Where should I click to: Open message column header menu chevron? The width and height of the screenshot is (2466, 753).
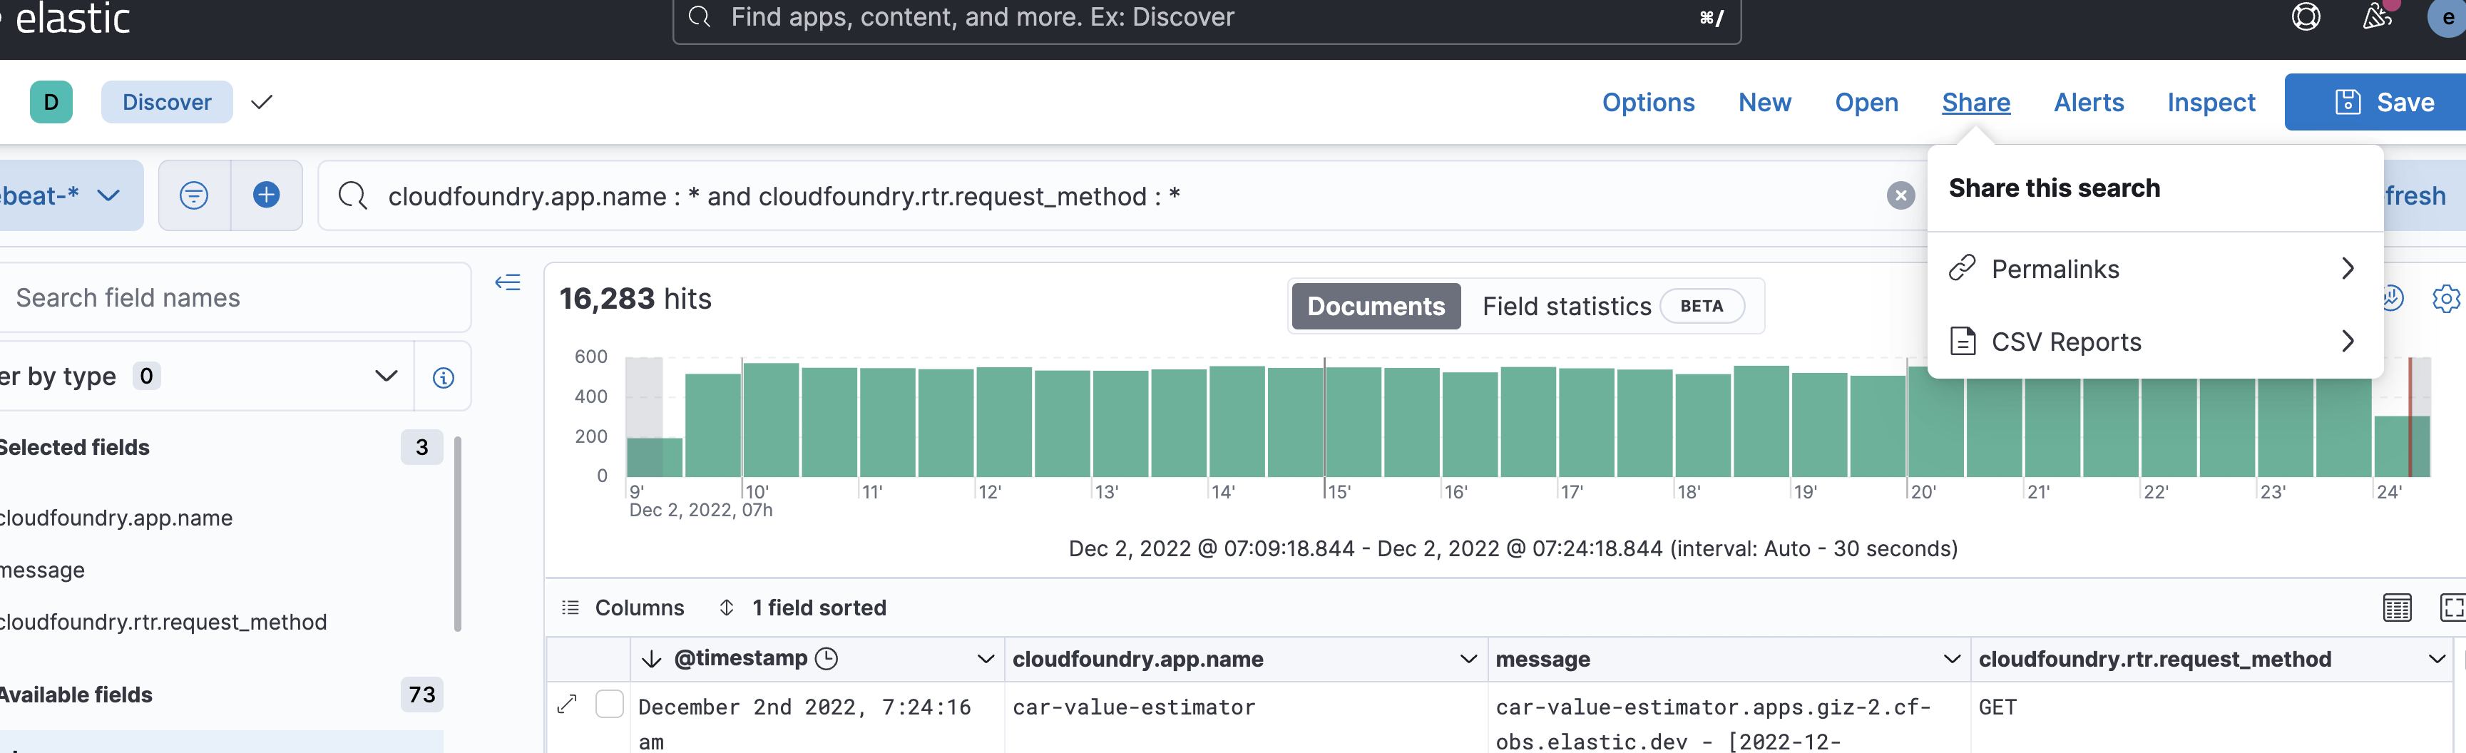click(1951, 658)
